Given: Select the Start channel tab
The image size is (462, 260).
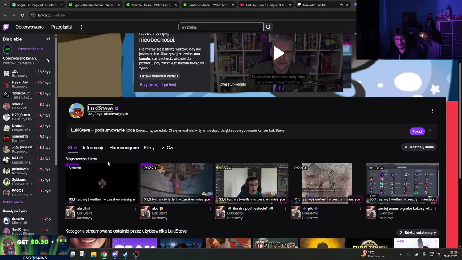Looking at the screenshot, I should pyautogui.click(x=73, y=148).
